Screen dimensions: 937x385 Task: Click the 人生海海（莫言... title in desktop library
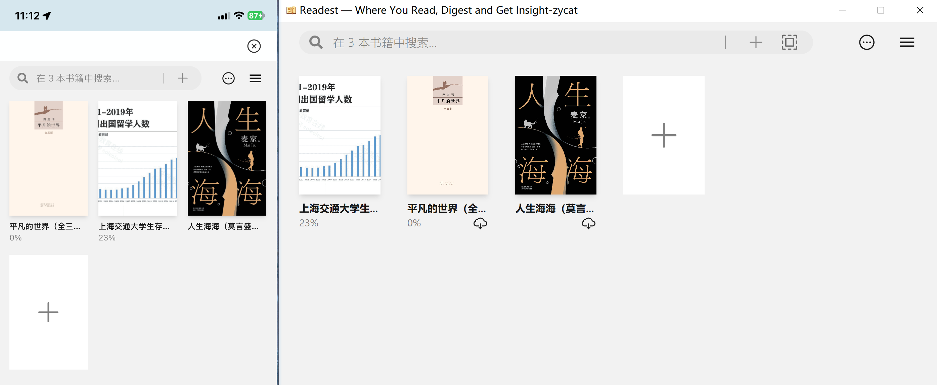click(x=555, y=209)
